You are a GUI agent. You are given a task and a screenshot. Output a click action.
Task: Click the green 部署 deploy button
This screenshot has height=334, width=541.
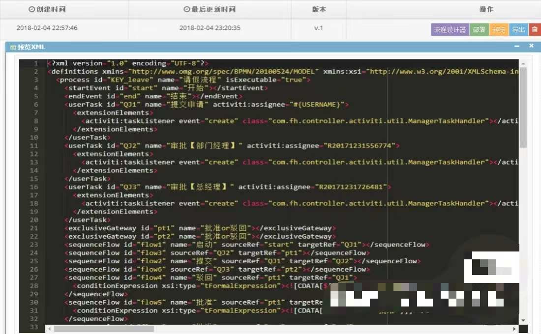click(479, 29)
